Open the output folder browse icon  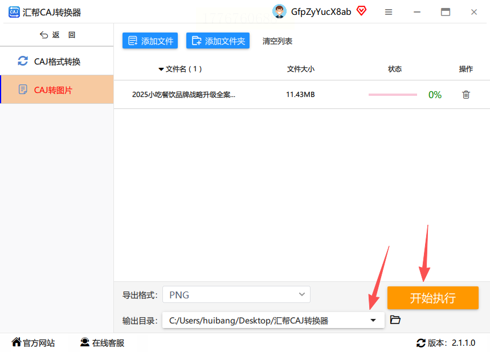click(x=395, y=320)
